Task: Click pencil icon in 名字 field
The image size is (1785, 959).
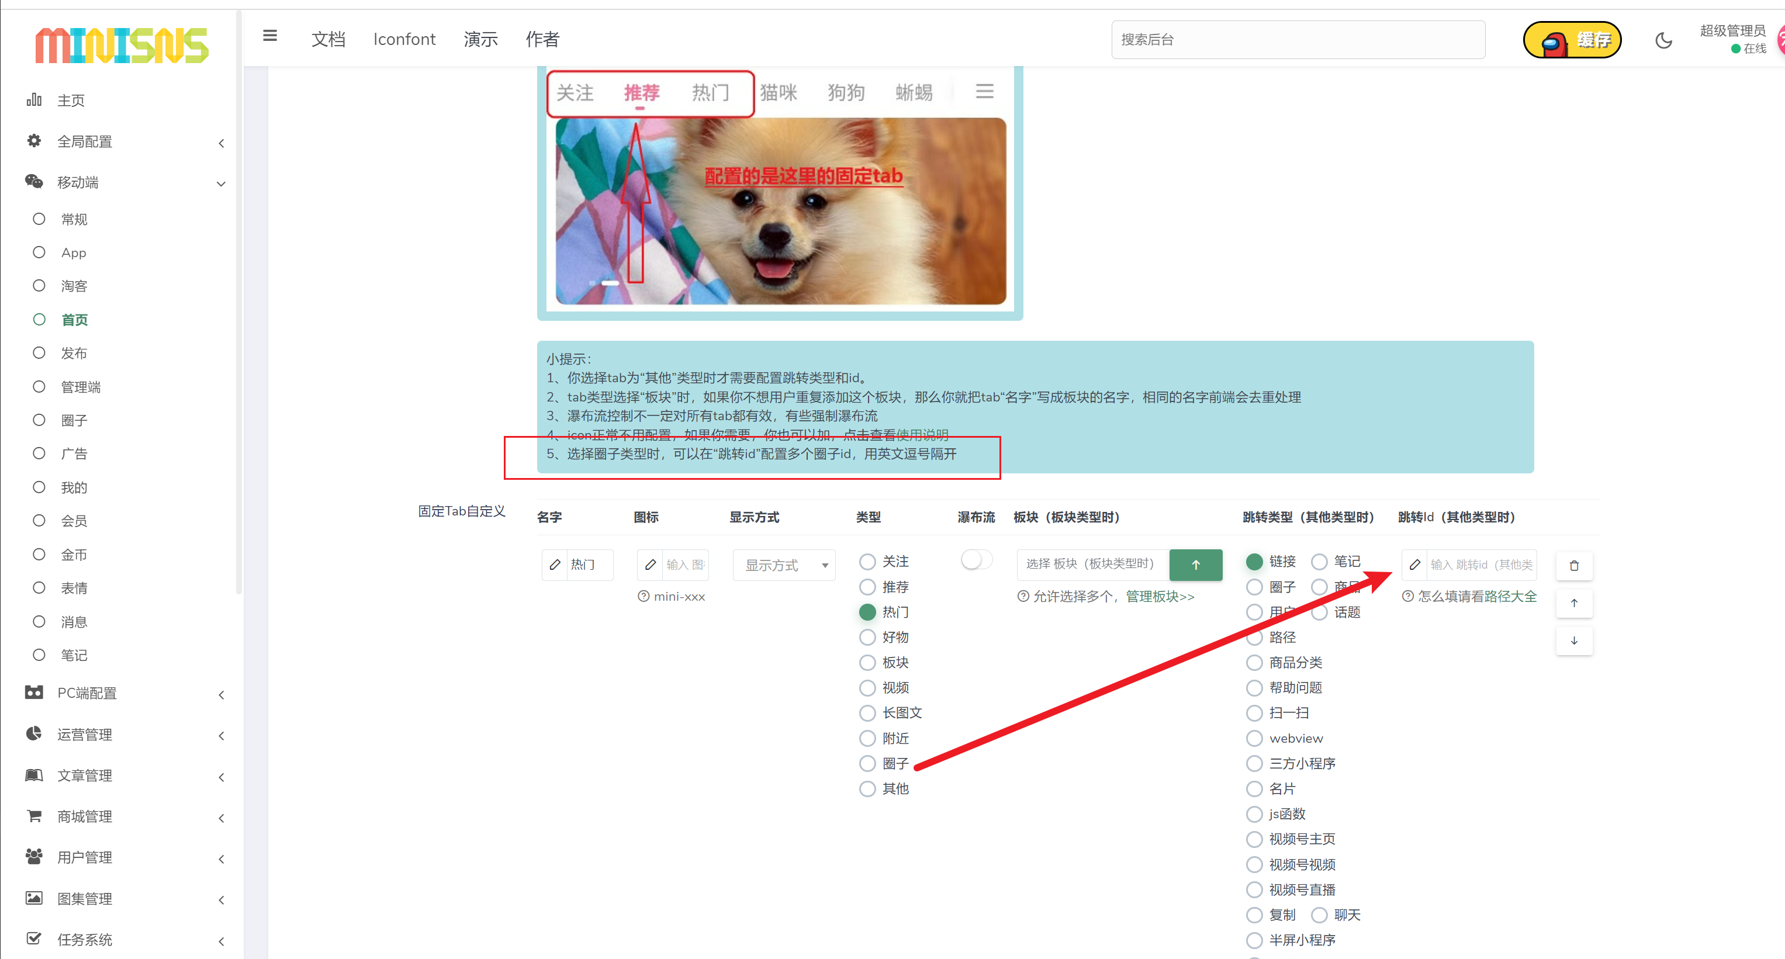Action: (555, 565)
